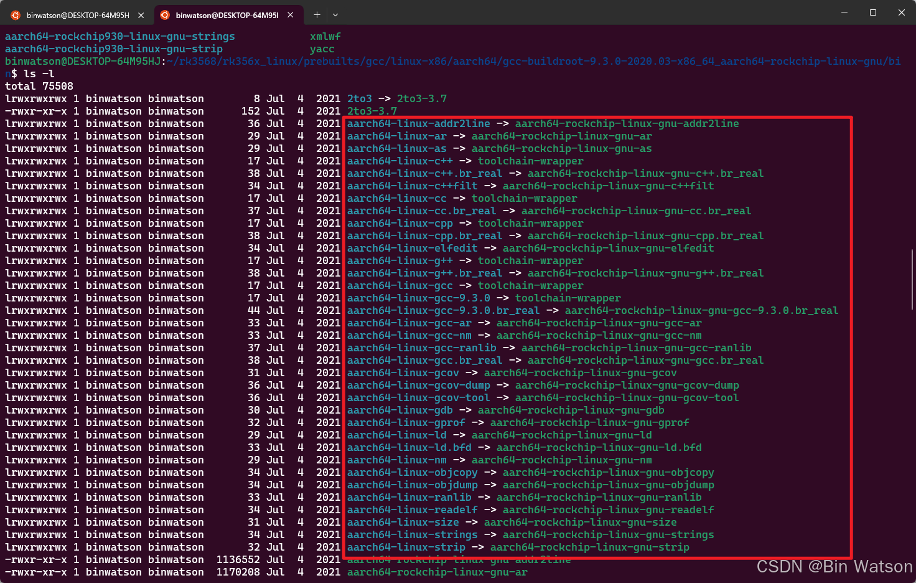Select the aarch64-linux-strip symlink text

pos(406,547)
